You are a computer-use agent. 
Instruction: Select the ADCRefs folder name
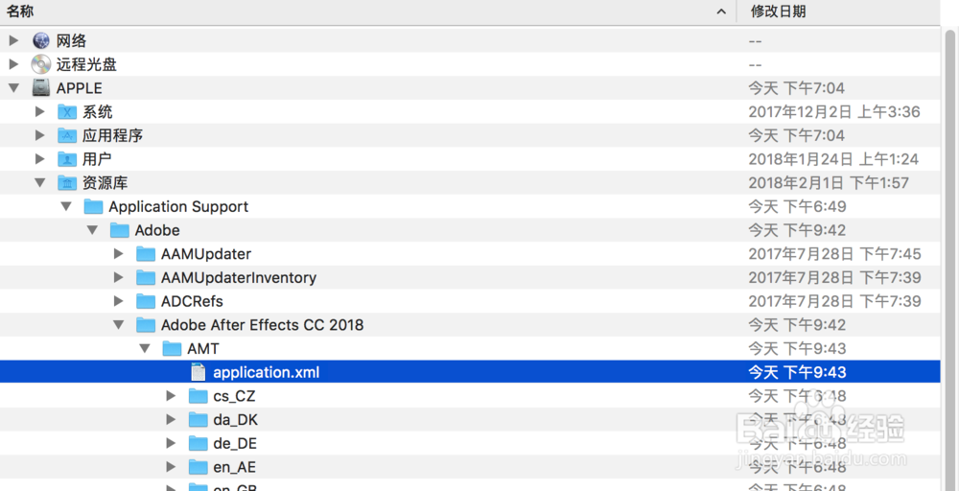192,301
